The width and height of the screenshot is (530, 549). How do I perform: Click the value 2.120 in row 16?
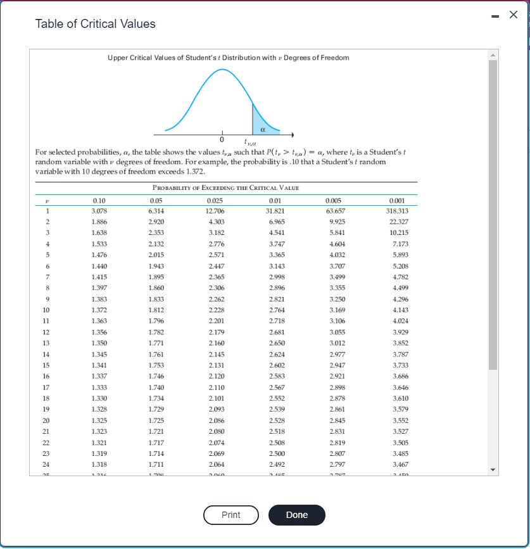pos(217,376)
